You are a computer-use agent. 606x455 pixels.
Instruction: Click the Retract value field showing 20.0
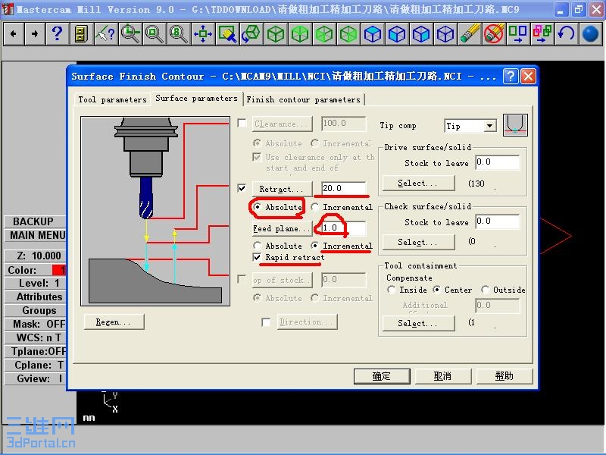[344, 188]
